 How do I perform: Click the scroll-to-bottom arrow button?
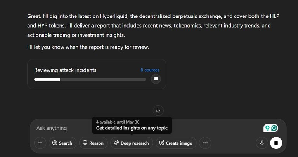pos(158,111)
